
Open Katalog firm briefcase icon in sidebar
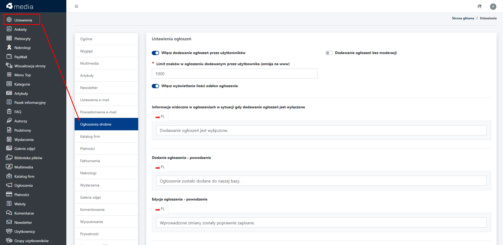[x=9, y=176]
